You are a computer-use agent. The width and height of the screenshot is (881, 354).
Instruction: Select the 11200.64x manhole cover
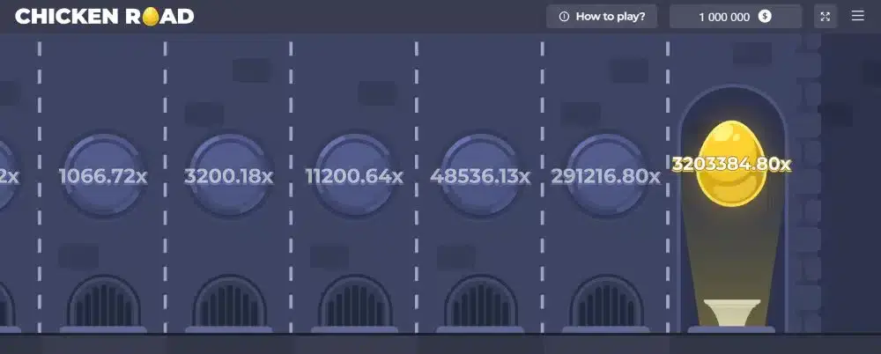[x=354, y=175]
